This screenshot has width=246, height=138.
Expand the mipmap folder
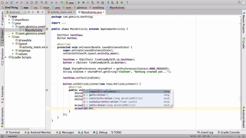click(13, 51)
